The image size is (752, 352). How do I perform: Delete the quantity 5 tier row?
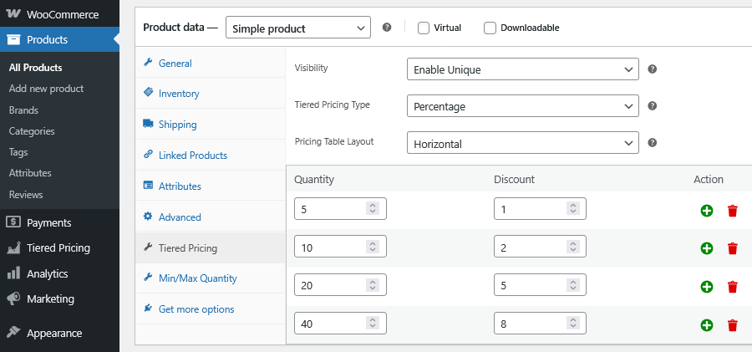(733, 211)
